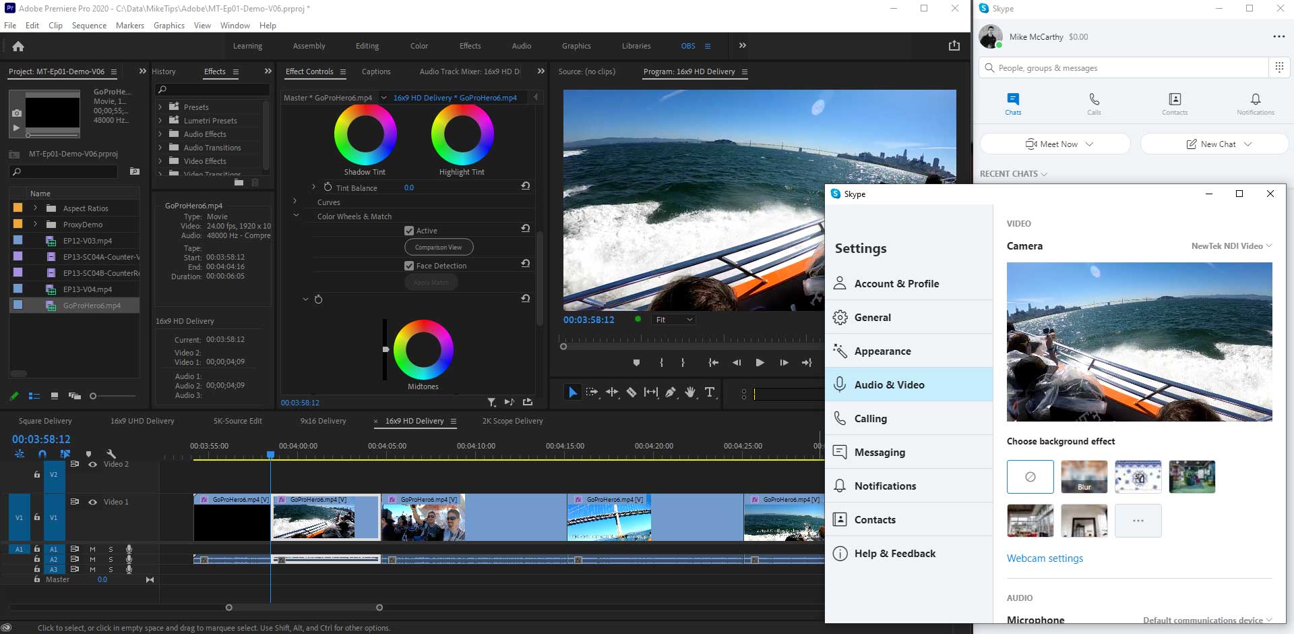Select the Ripple Edit tool
This screenshot has height=634, width=1294.
612,392
